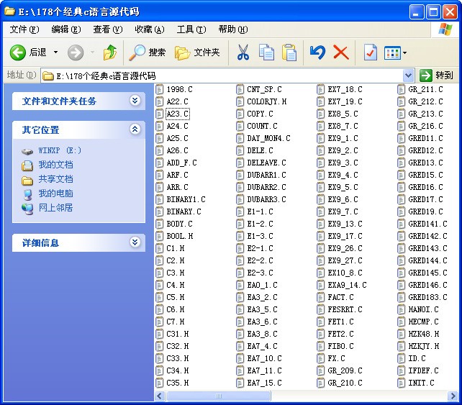Click the horizontal scrollbar thumb
This screenshot has width=462, height=405.
pos(218,396)
